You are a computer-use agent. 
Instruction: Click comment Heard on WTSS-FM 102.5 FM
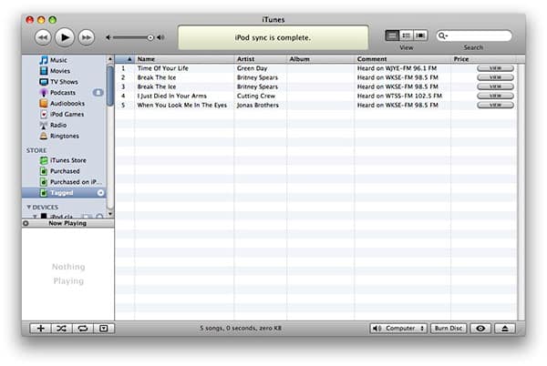(x=399, y=96)
